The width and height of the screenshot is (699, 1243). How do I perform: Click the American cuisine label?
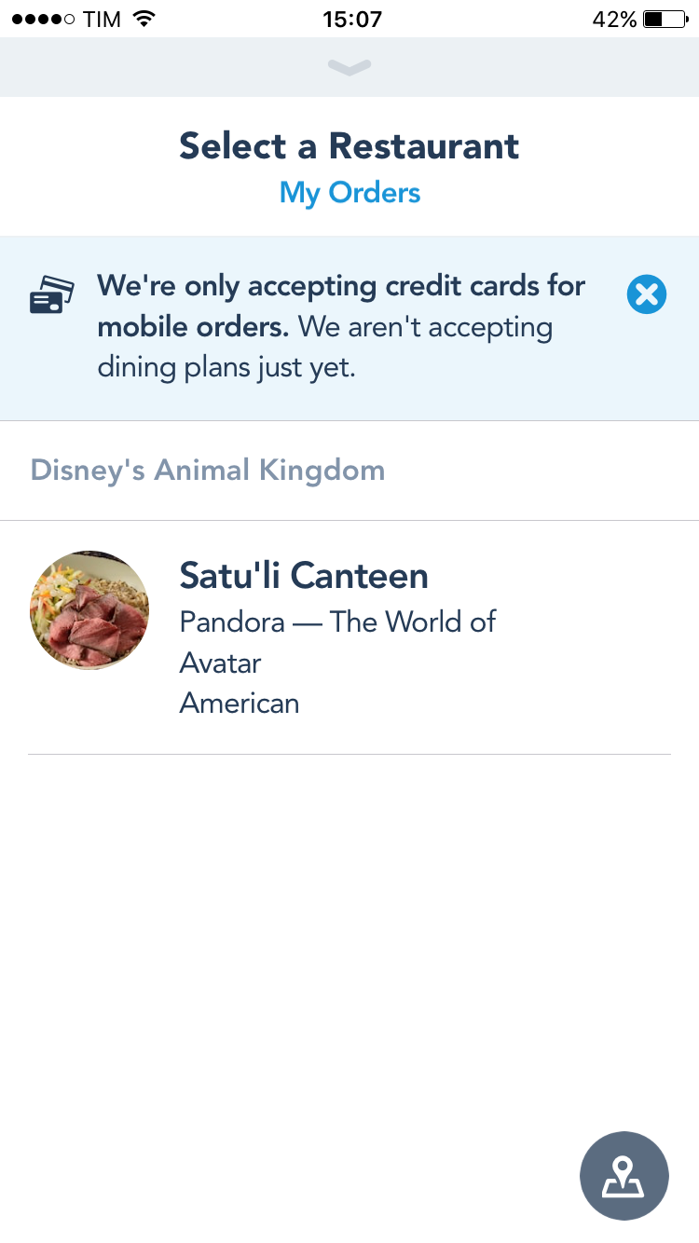click(x=240, y=703)
